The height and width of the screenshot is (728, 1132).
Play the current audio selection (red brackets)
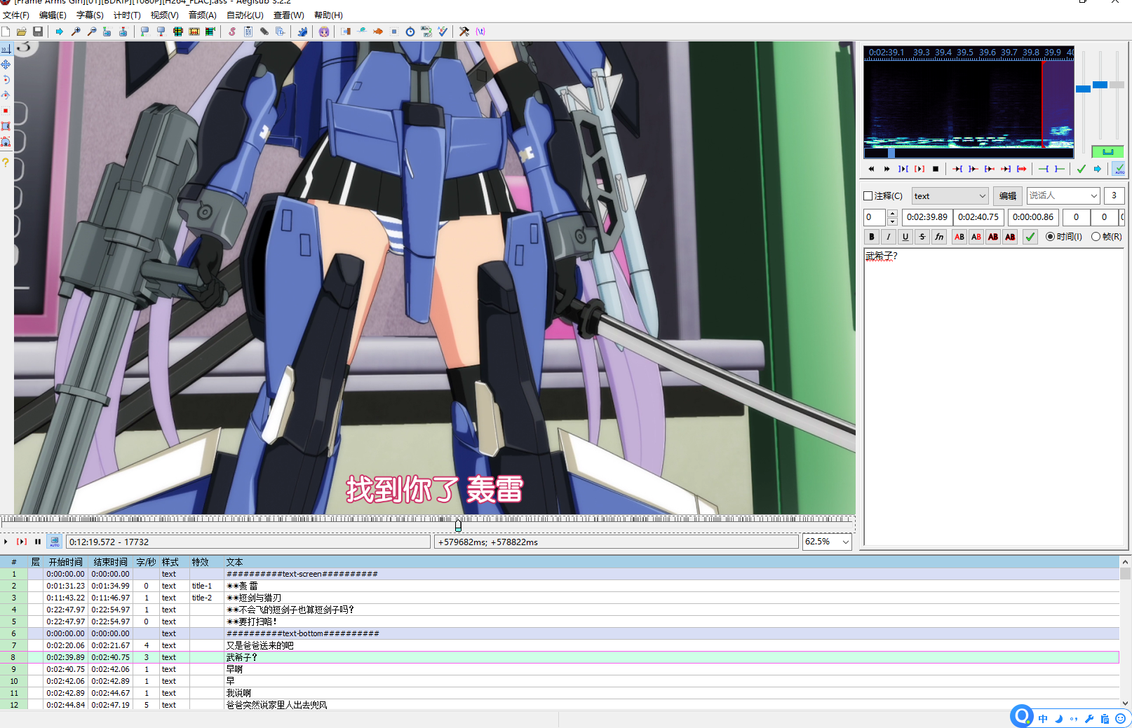[x=919, y=169]
